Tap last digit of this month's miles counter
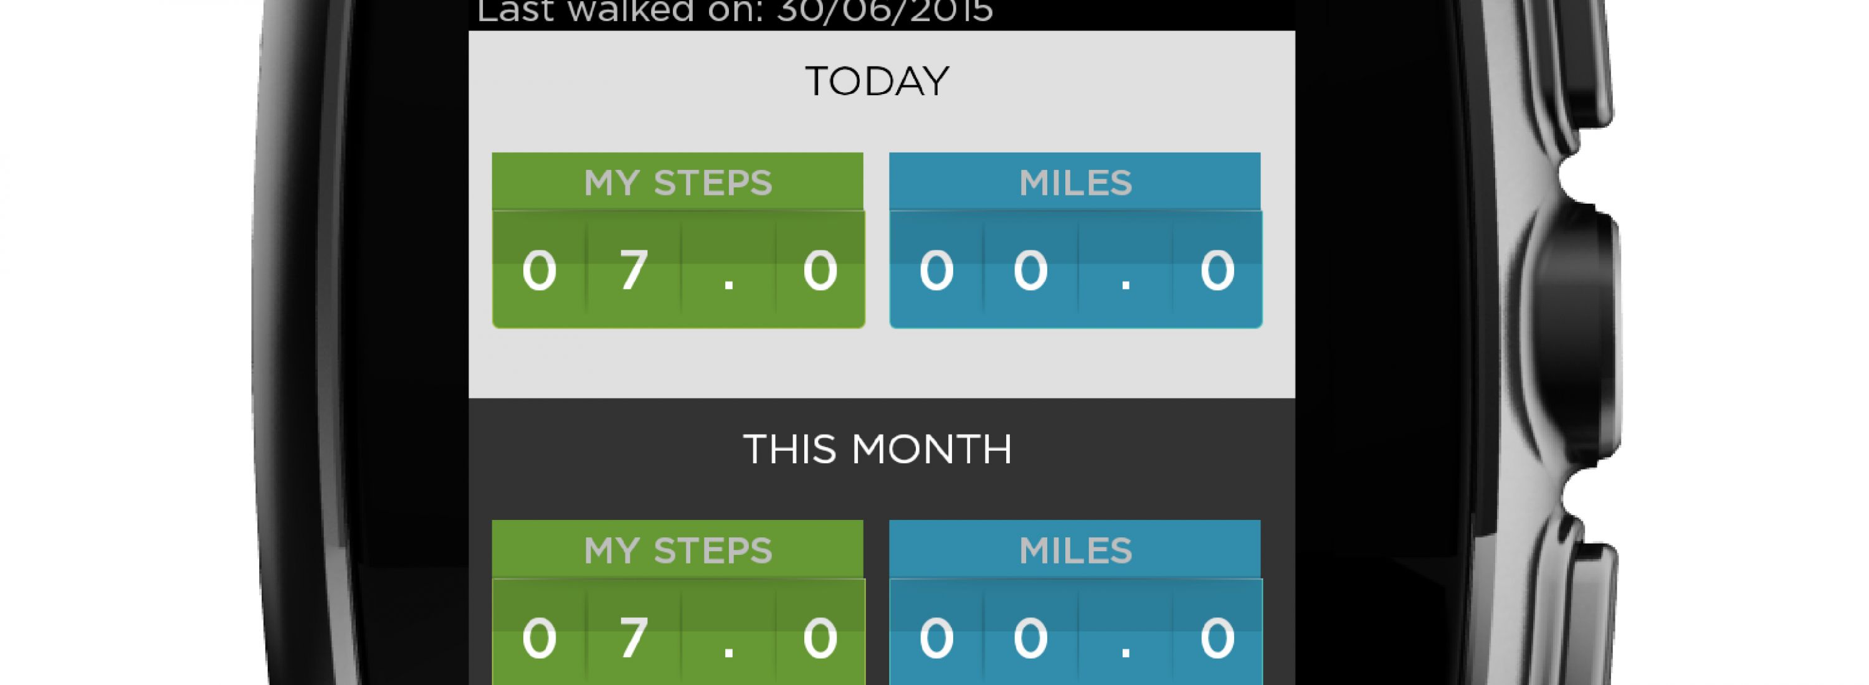This screenshot has height=685, width=1869. tap(1217, 638)
